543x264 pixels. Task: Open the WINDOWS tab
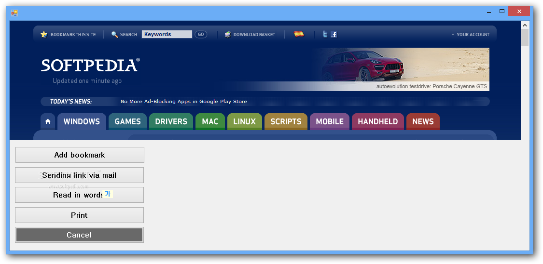(x=82, y=121)
